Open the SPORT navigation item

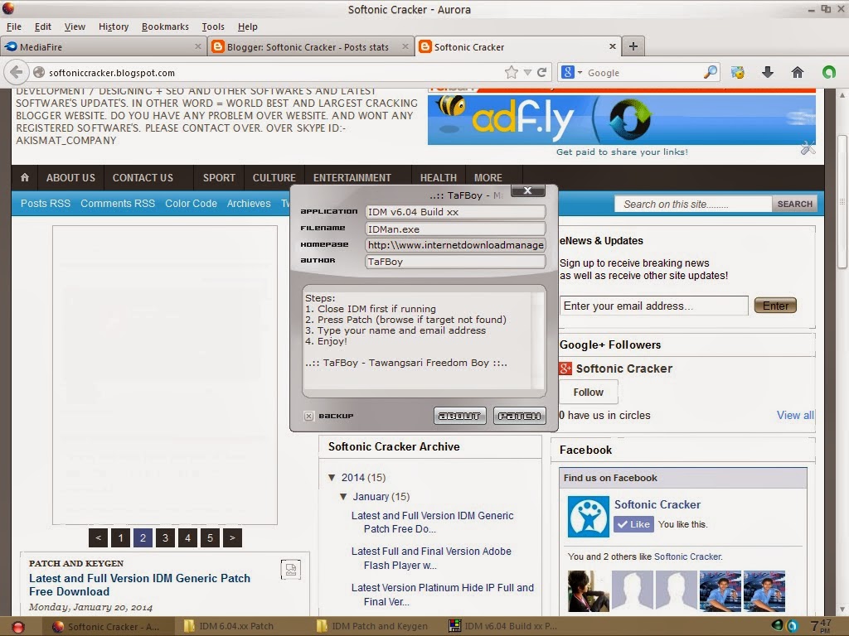219,177
